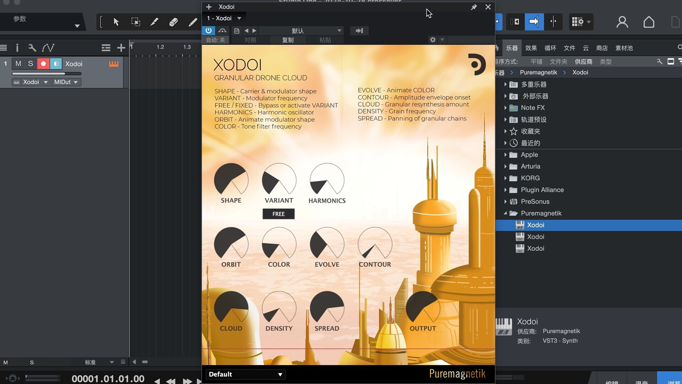This screenshot has height=384, width=682.
Task: Select the highlighted Xodoi instrument entry
Action: click(x=589, y=225)
